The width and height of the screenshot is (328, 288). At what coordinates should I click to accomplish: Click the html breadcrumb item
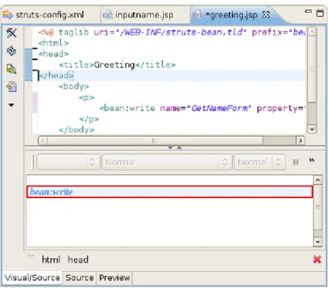coord(51,260)
